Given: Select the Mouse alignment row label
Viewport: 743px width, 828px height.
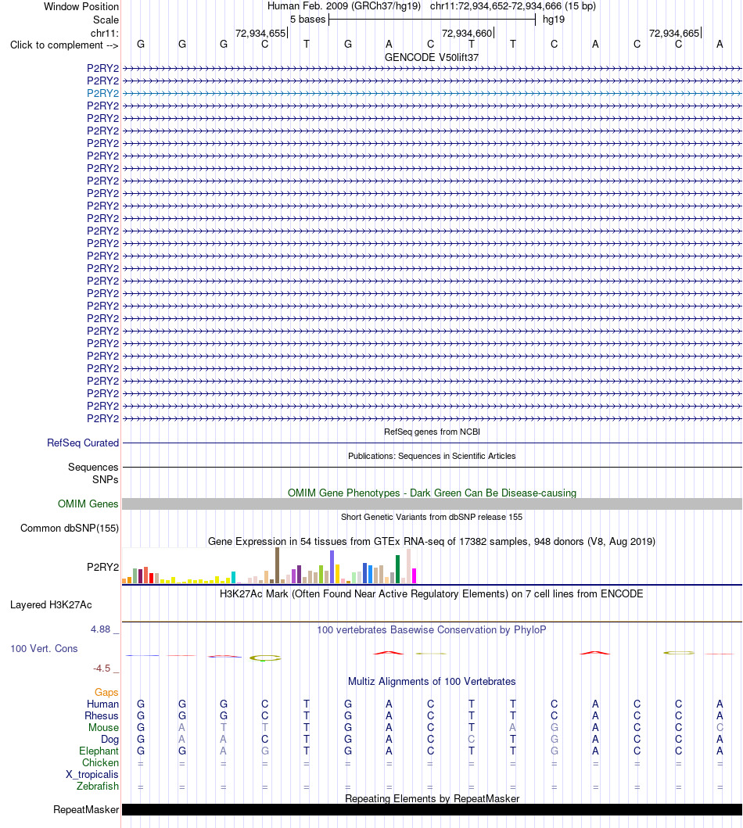Looking at the screenshot, I should coord(103,728).
